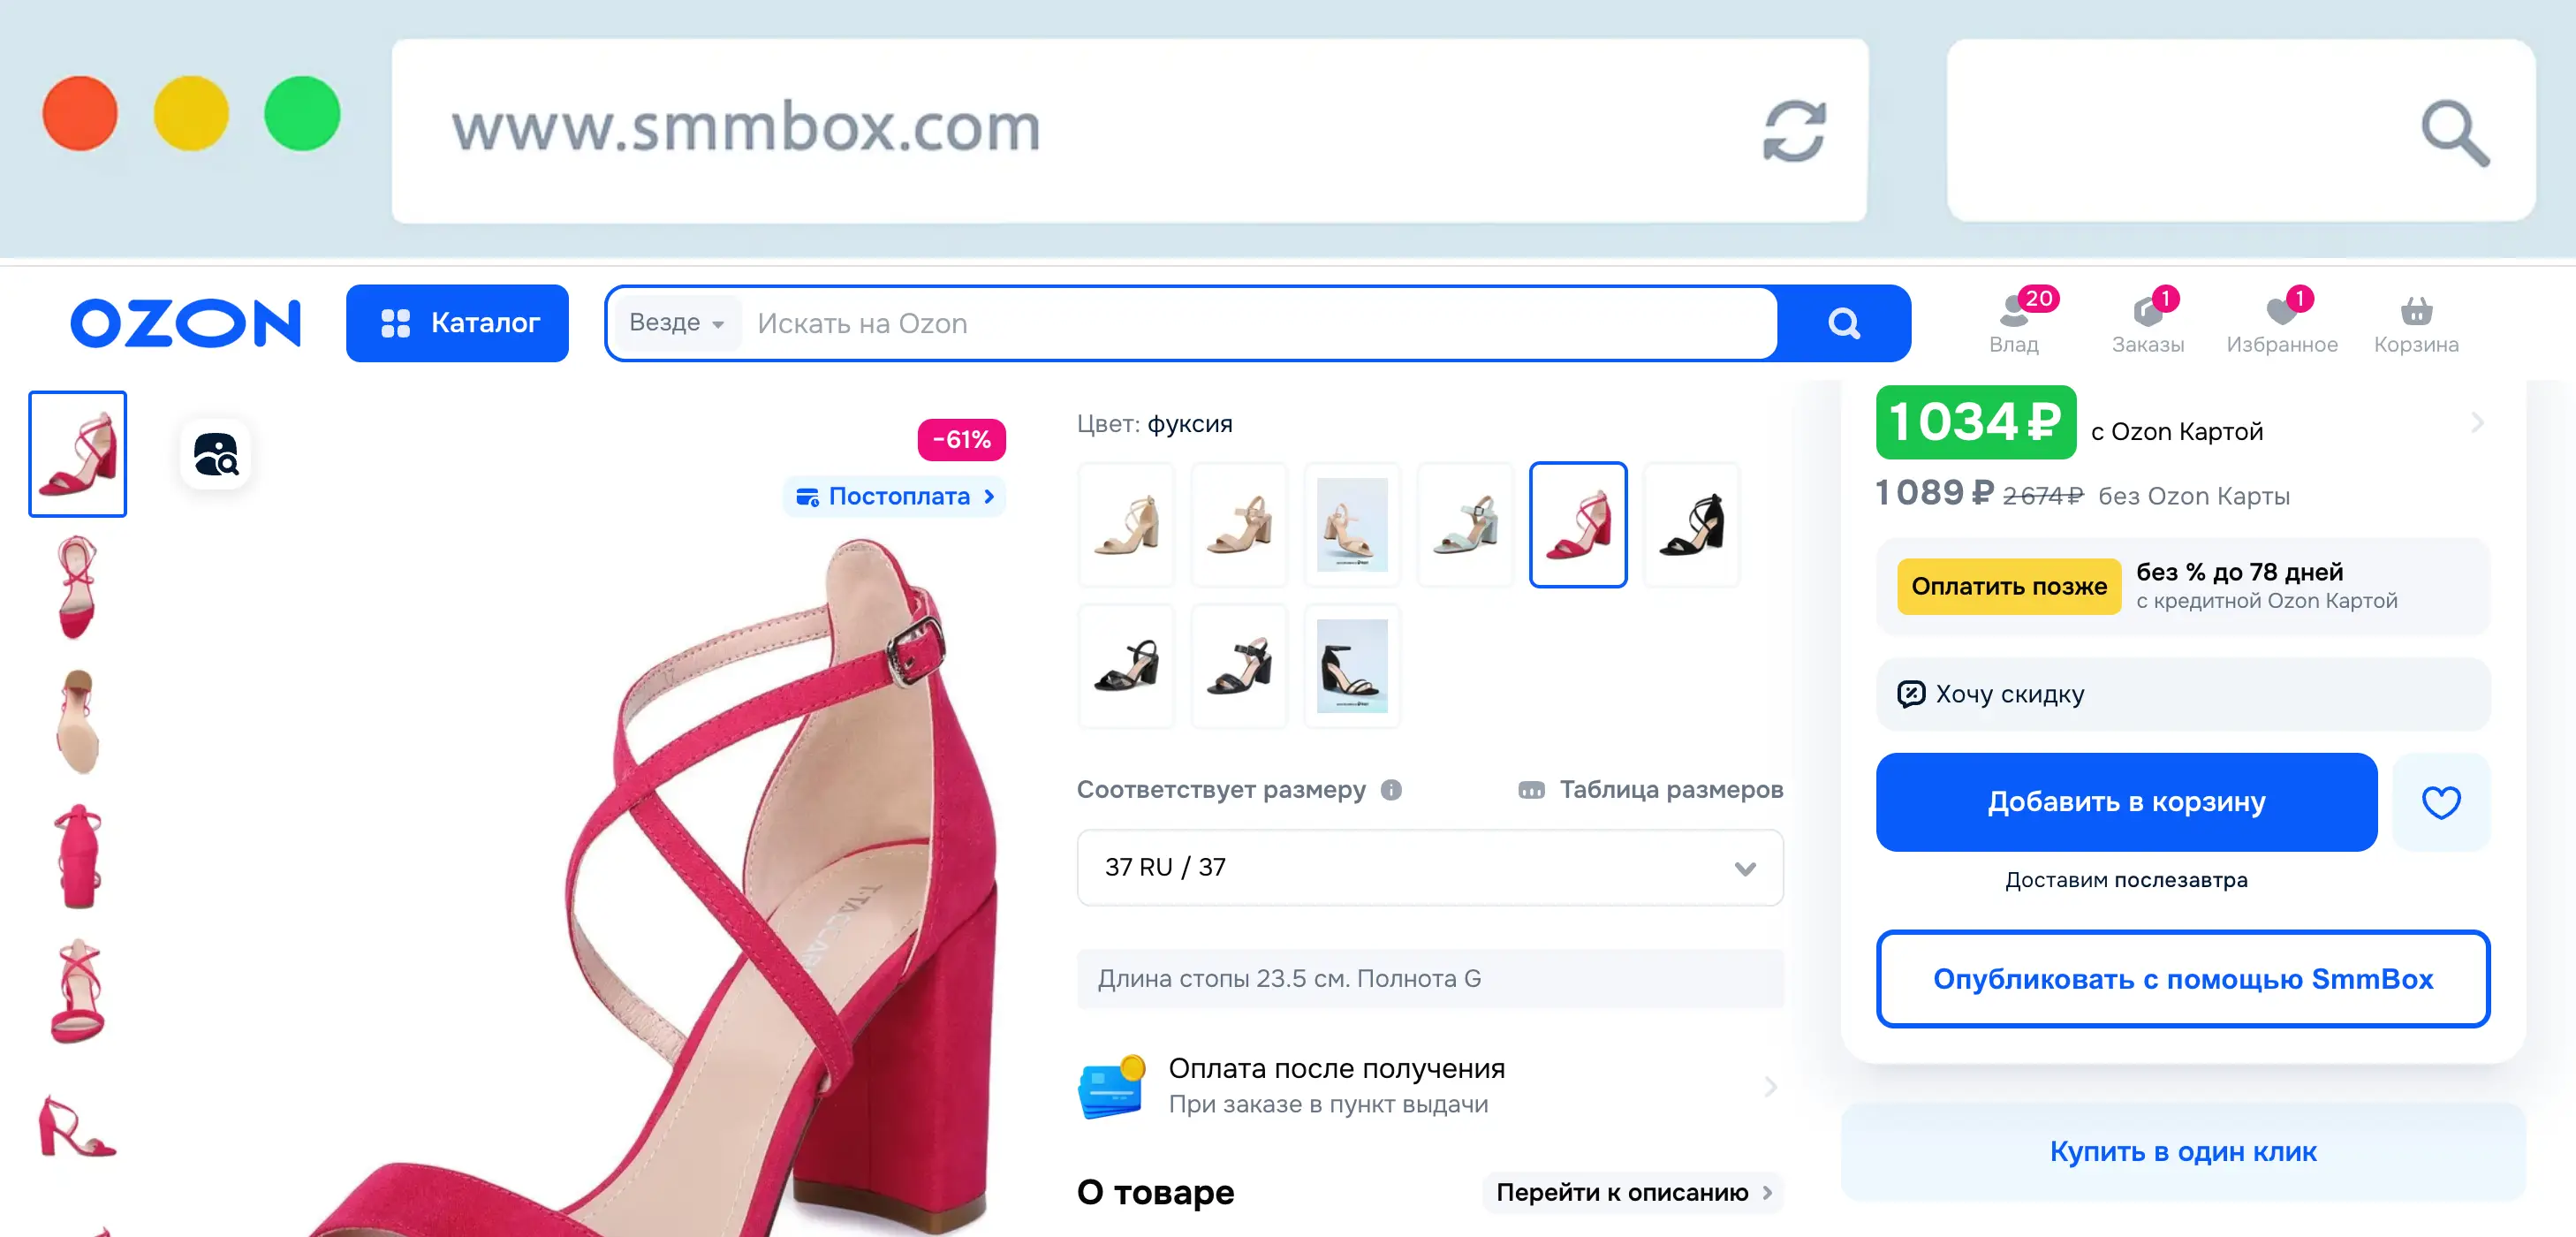Click the -61% discount badge
2576x1237 pixels.
click(x=961, y=439)
